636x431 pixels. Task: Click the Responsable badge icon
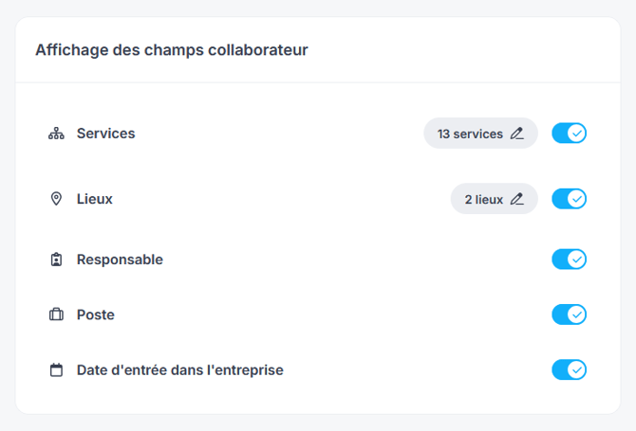pyautogui.click(x=56, y=260)
